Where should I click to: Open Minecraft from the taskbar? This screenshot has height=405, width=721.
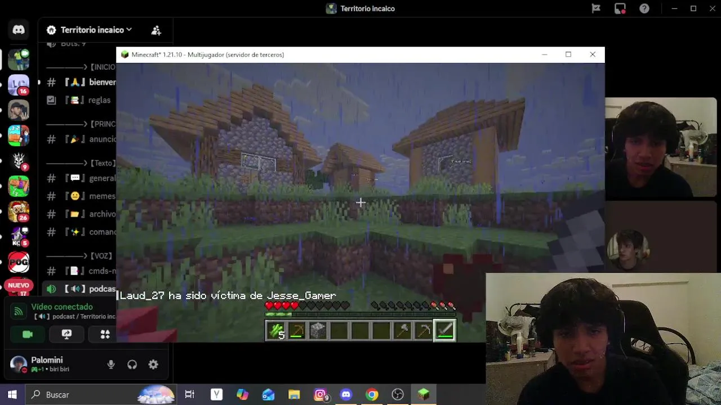pyautogui.click(x=424, y=394)
